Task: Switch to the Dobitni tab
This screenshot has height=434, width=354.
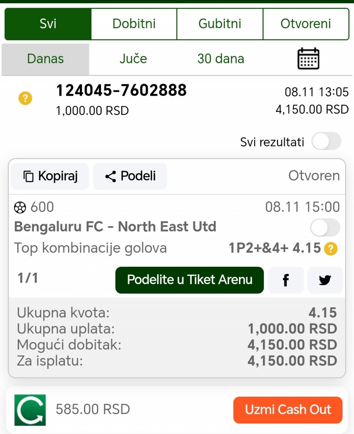Action: [x=134, y=24]
